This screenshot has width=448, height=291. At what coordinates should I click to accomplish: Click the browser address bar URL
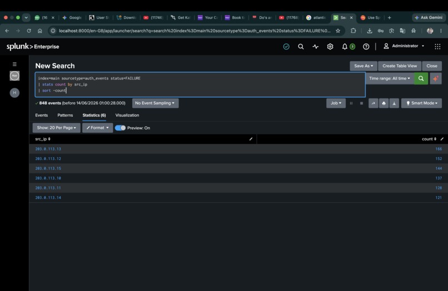click(195, 31)
